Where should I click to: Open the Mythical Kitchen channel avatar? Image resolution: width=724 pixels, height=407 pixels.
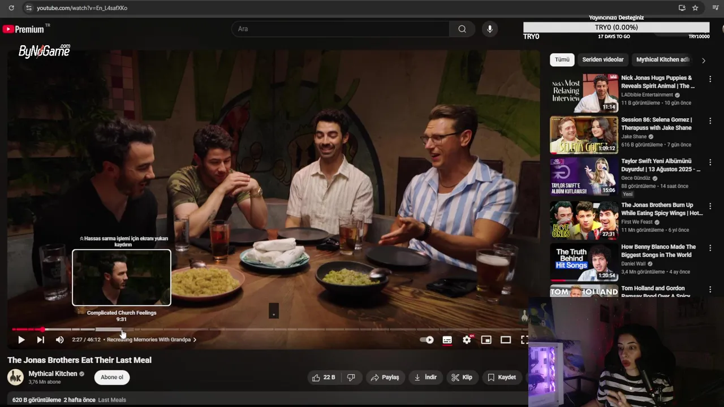15,377
